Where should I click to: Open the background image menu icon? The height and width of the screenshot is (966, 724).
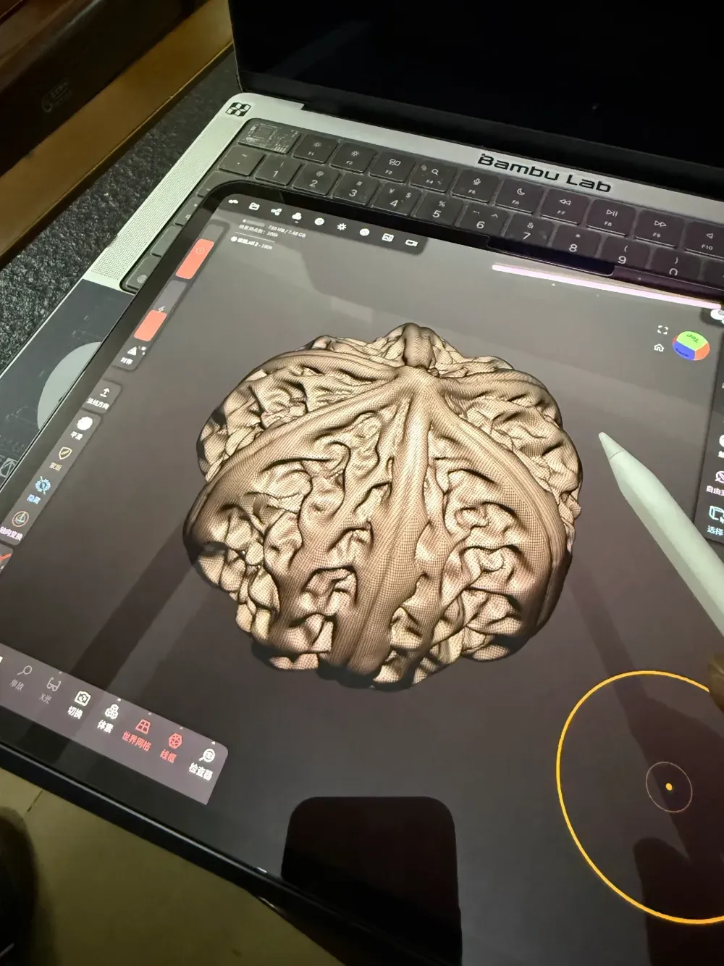[x=388, y=237]
